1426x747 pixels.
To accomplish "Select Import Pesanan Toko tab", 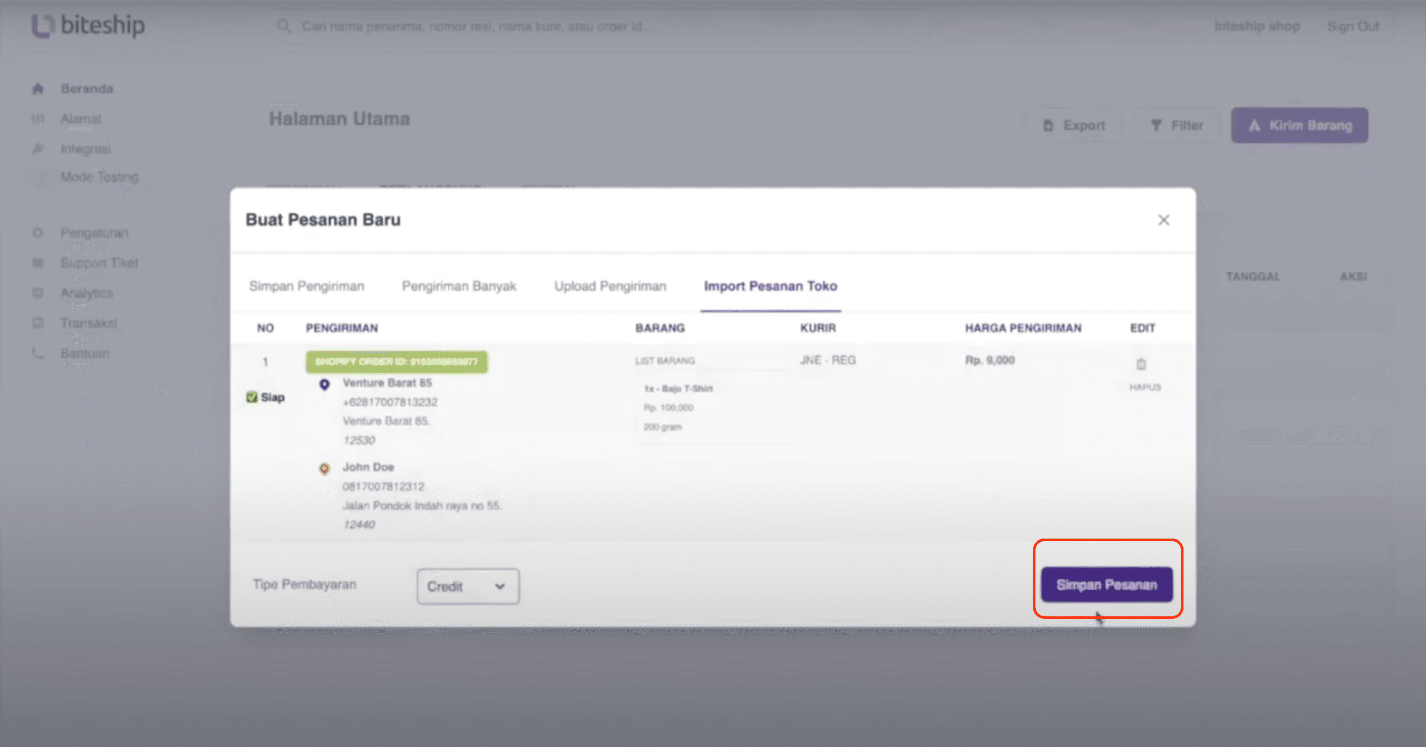I will tap(770, 286).
